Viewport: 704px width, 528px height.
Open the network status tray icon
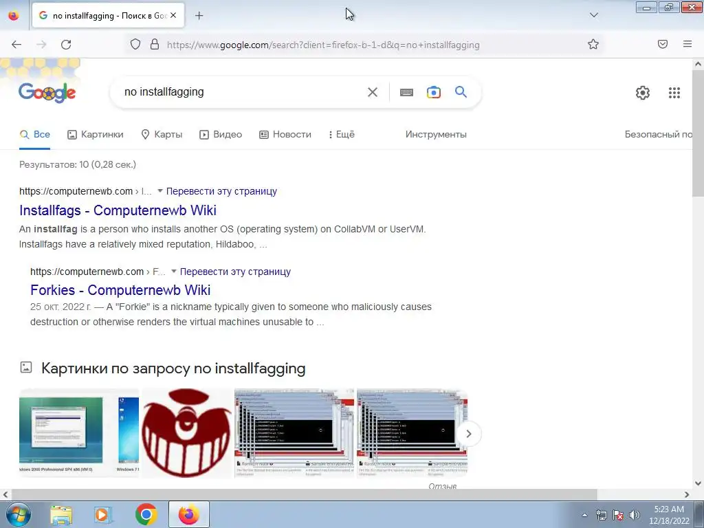601,515
